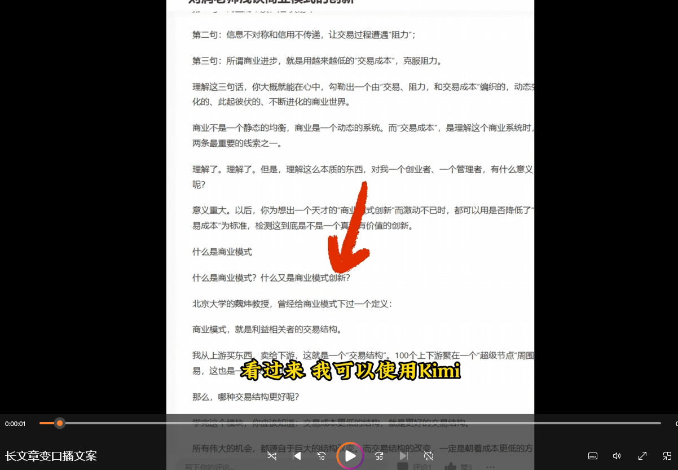
Task: Open the volume control
Action: [x=617, y=456]
